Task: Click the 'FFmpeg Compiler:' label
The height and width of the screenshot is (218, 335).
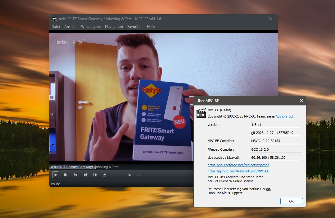Action: pyautogui.click(x=221, y=149)
